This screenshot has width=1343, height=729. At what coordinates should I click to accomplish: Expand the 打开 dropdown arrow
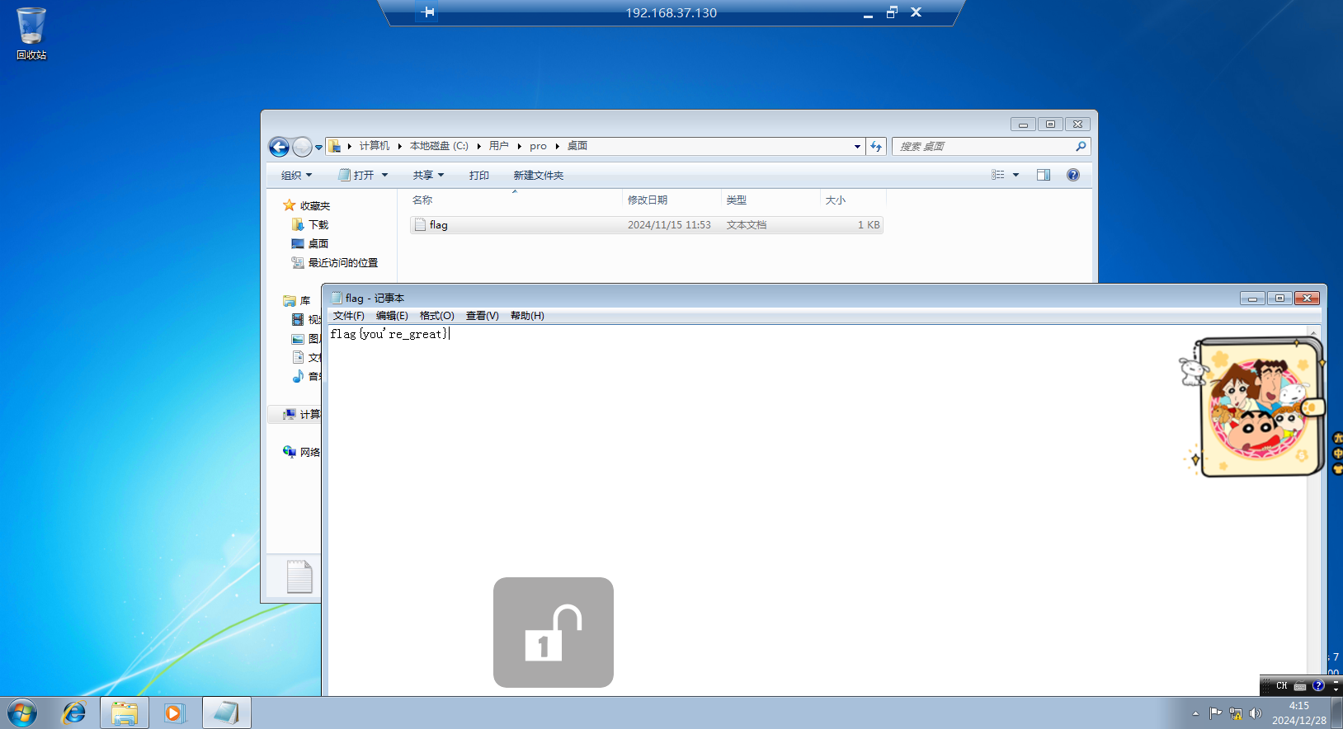click(384, 175)
